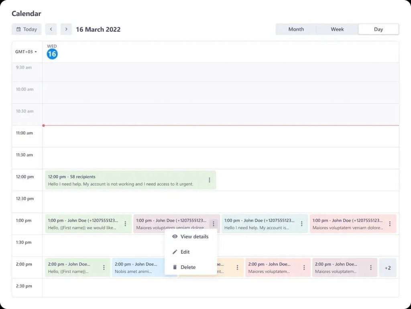
Task: Expand the +2 hidden events
Action: 387,268
